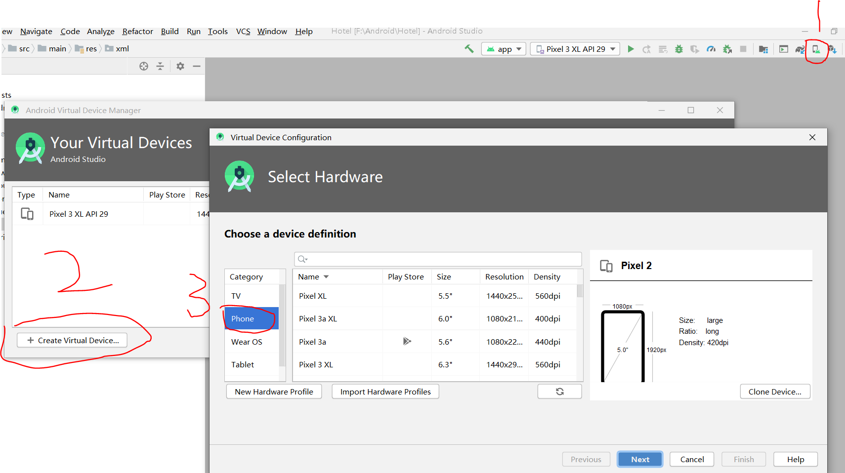The height and width of the screenshot is (473, 845).
Task: Click the Run Anything icon
Action: 784,49
